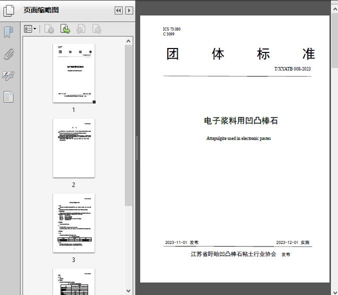Open the page thumbnails panel icon

(9, 10)
